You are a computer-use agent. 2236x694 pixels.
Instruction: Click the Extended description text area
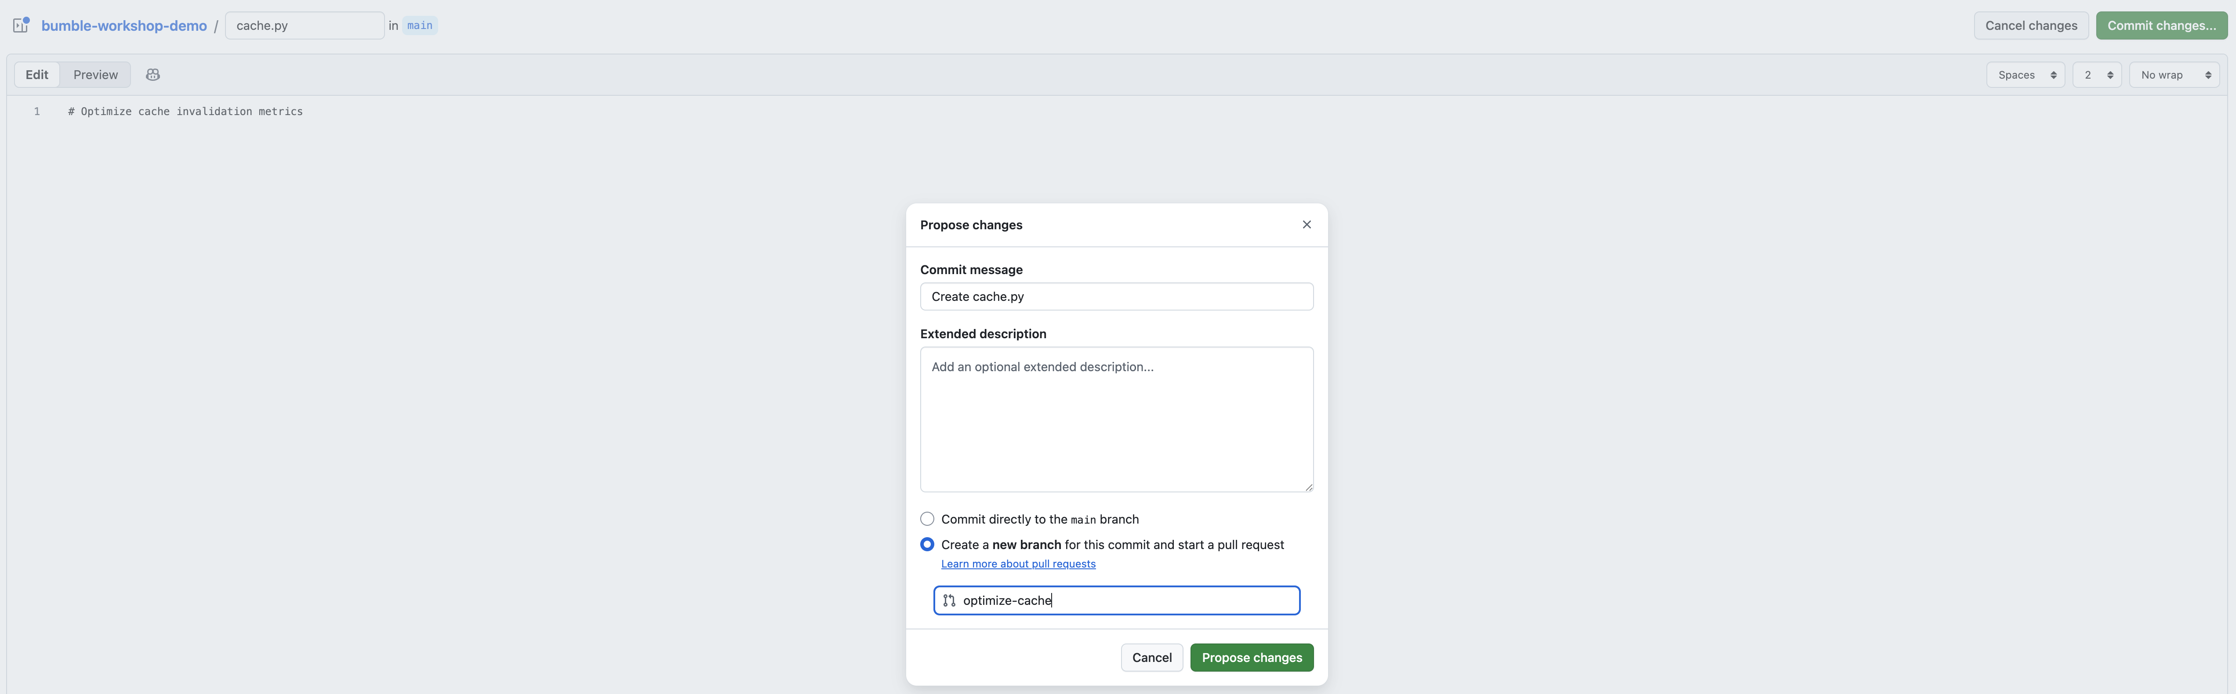pos(1116,420)
